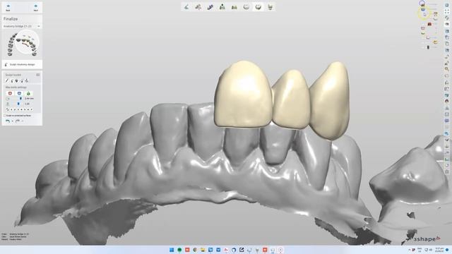Enable Sculpt on protected surfaces checkbox
Image resolution: width=452 pixels, height=254 pixels.
(x=5, y=116)
